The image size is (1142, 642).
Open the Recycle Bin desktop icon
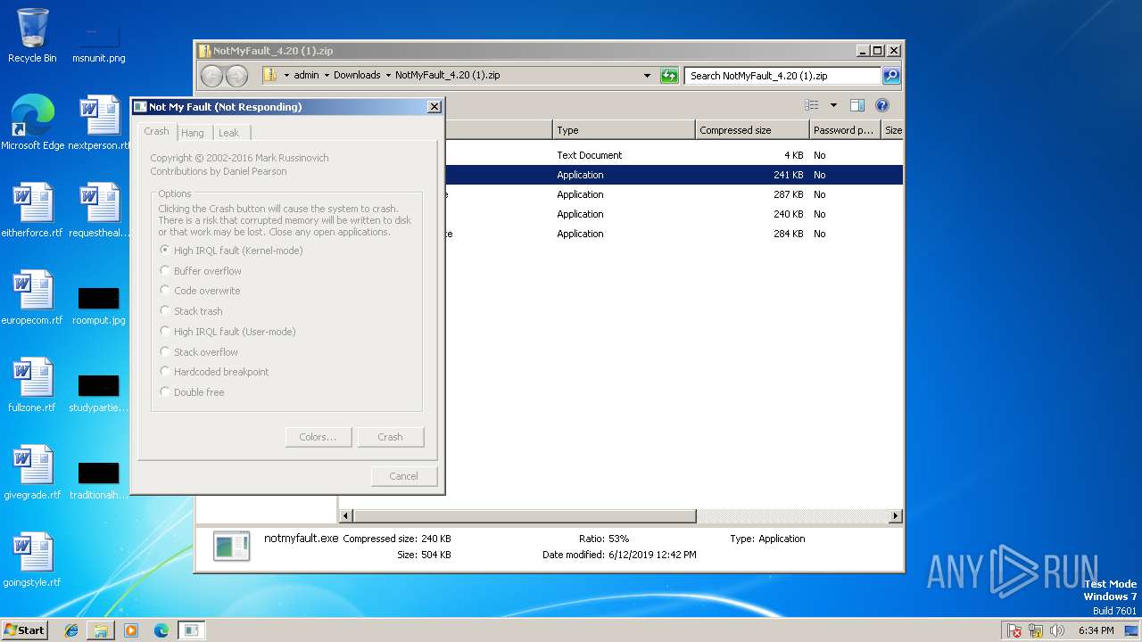(x=32, y=36)
